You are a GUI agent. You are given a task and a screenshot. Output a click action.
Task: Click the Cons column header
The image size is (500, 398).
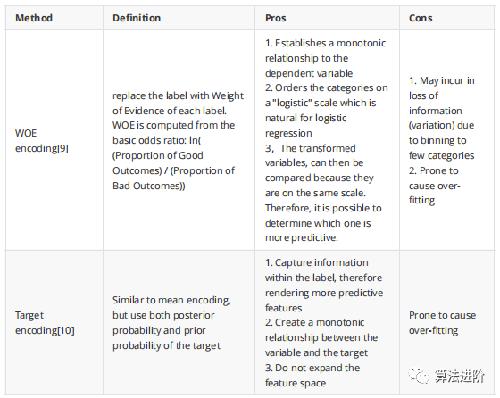(421, 18)
